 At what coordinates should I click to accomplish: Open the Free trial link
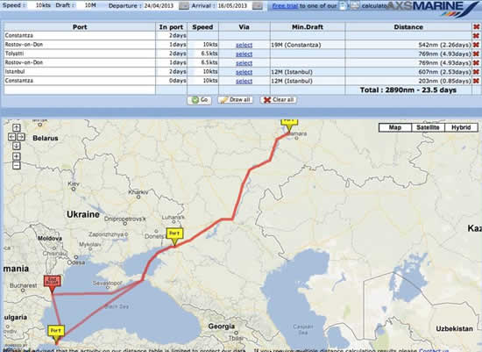pos(285,6)
